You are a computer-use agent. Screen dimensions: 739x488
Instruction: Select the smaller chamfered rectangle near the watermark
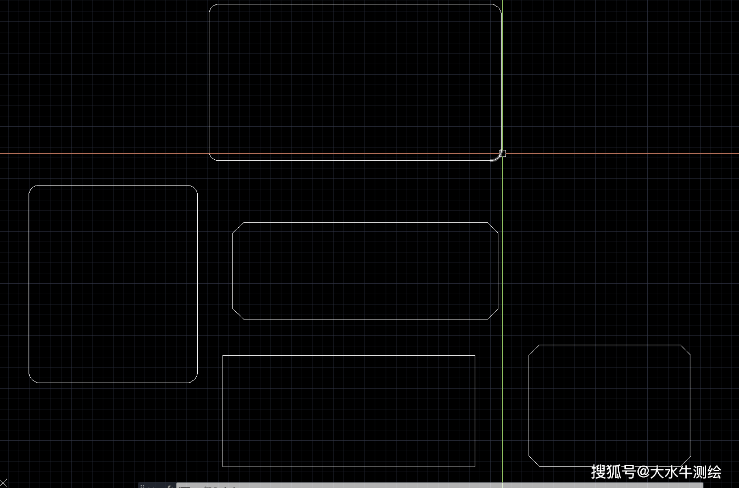coord(610,406)
